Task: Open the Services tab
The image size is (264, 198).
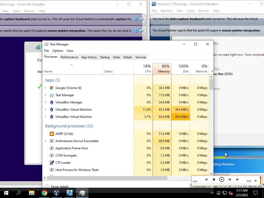Action: [141, 57]
